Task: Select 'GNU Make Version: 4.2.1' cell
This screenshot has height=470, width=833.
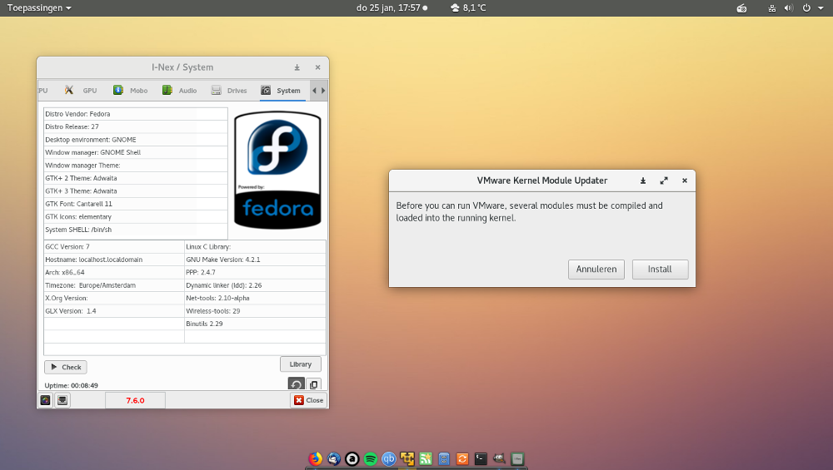Action: pyautogui.click(x=255, y=260)
